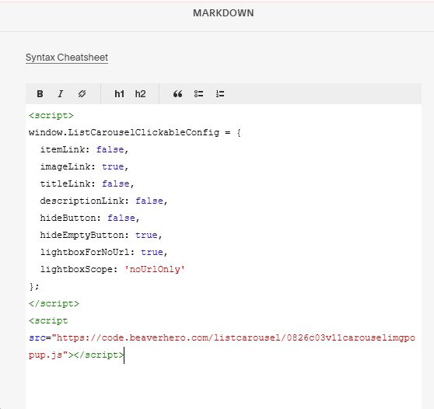Toggle bold formatting in the toolbar

click(40, 94)
